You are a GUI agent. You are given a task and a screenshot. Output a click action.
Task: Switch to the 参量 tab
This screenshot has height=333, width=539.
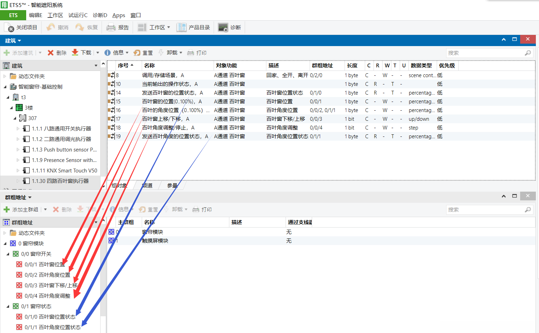point(172,185)
